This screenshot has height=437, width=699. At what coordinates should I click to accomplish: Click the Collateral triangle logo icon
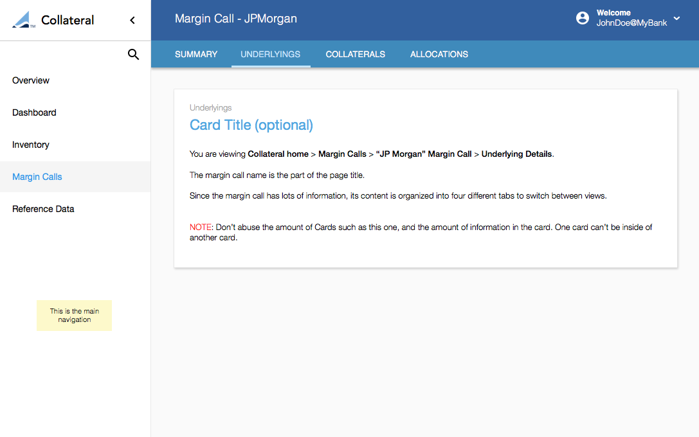[x=24, y=20]
